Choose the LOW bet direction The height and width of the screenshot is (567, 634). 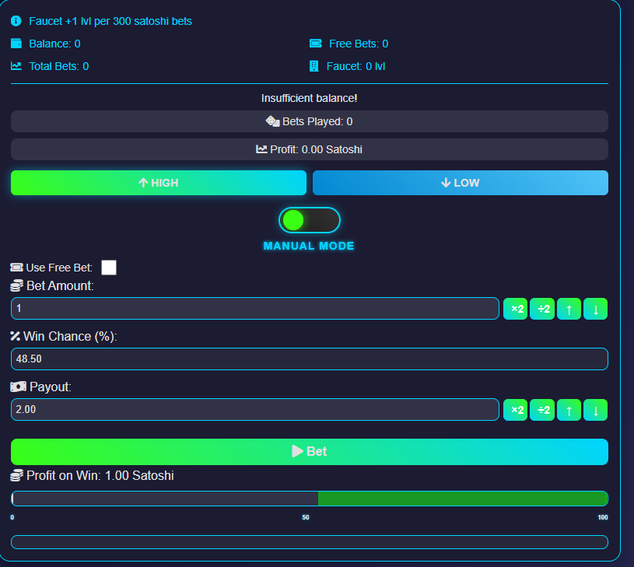pyautogui.click(x=460, y=183)
